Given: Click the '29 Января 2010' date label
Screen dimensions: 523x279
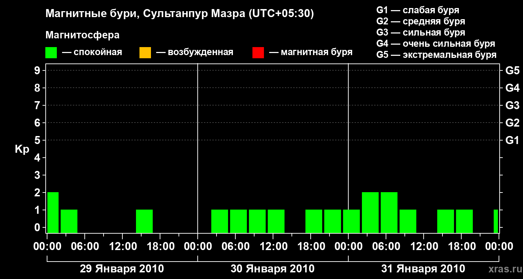Looking at the screenshot, I should [x=122, y=269].
